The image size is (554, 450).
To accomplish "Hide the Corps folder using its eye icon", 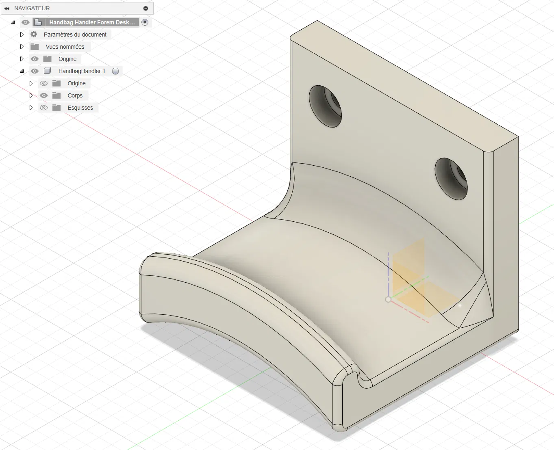I will [44, 95].
